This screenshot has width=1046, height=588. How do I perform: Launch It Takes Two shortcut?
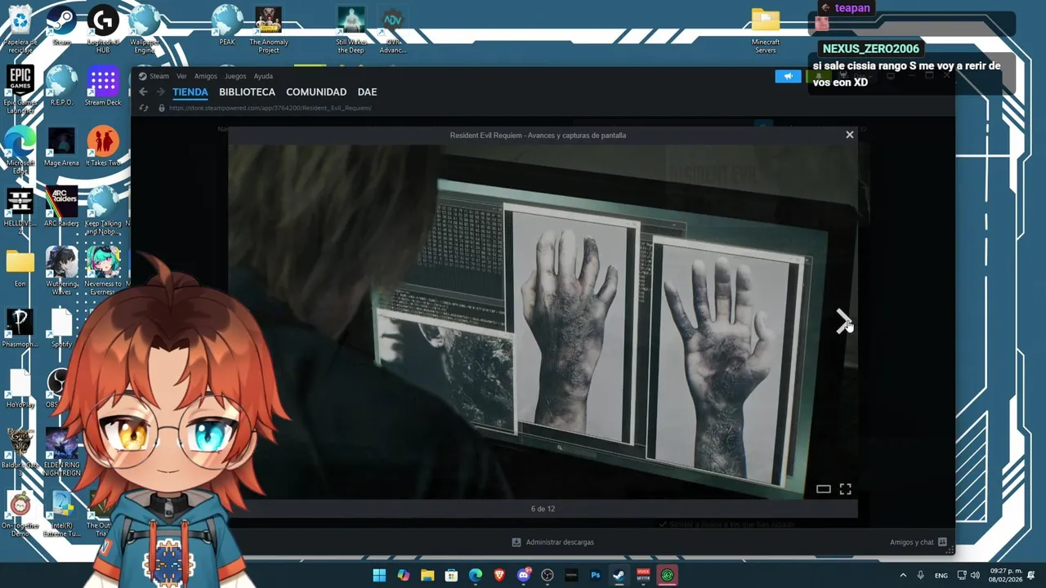tap(103, 146)
